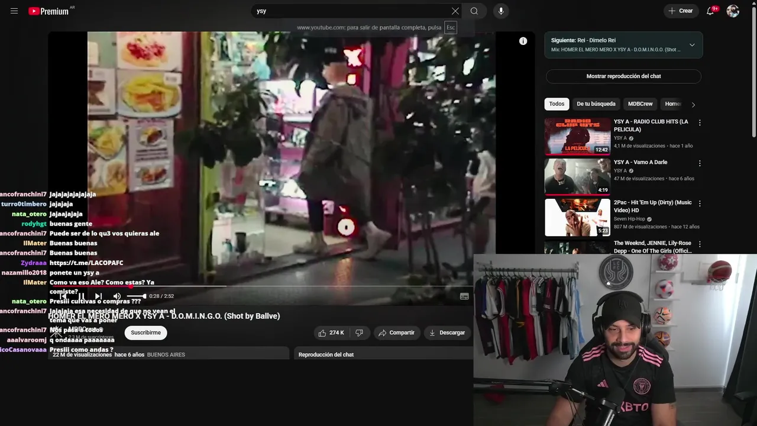Click the magnifier search button
Screen dimensions: 757x426
click(474, 11)
